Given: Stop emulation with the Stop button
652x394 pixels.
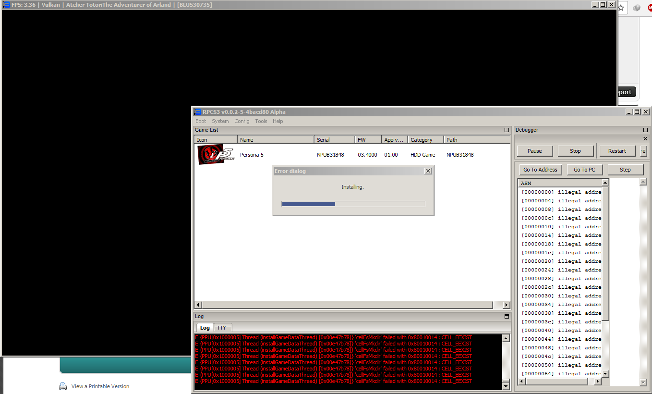Looking at the screenshot, I should [575, 151].
